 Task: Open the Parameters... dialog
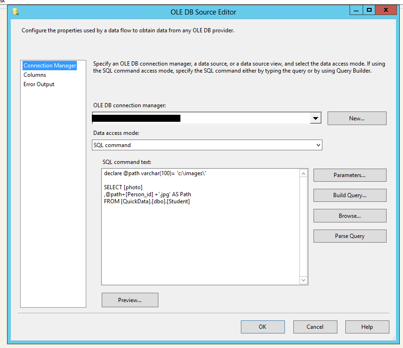[x=350, y=175]
